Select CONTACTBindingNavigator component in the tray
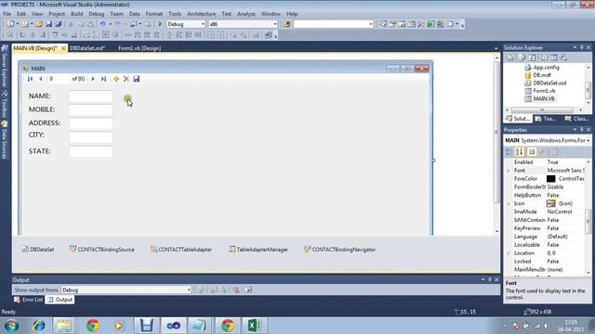Screen dimensions: 595x334 [x=339, y=250]
